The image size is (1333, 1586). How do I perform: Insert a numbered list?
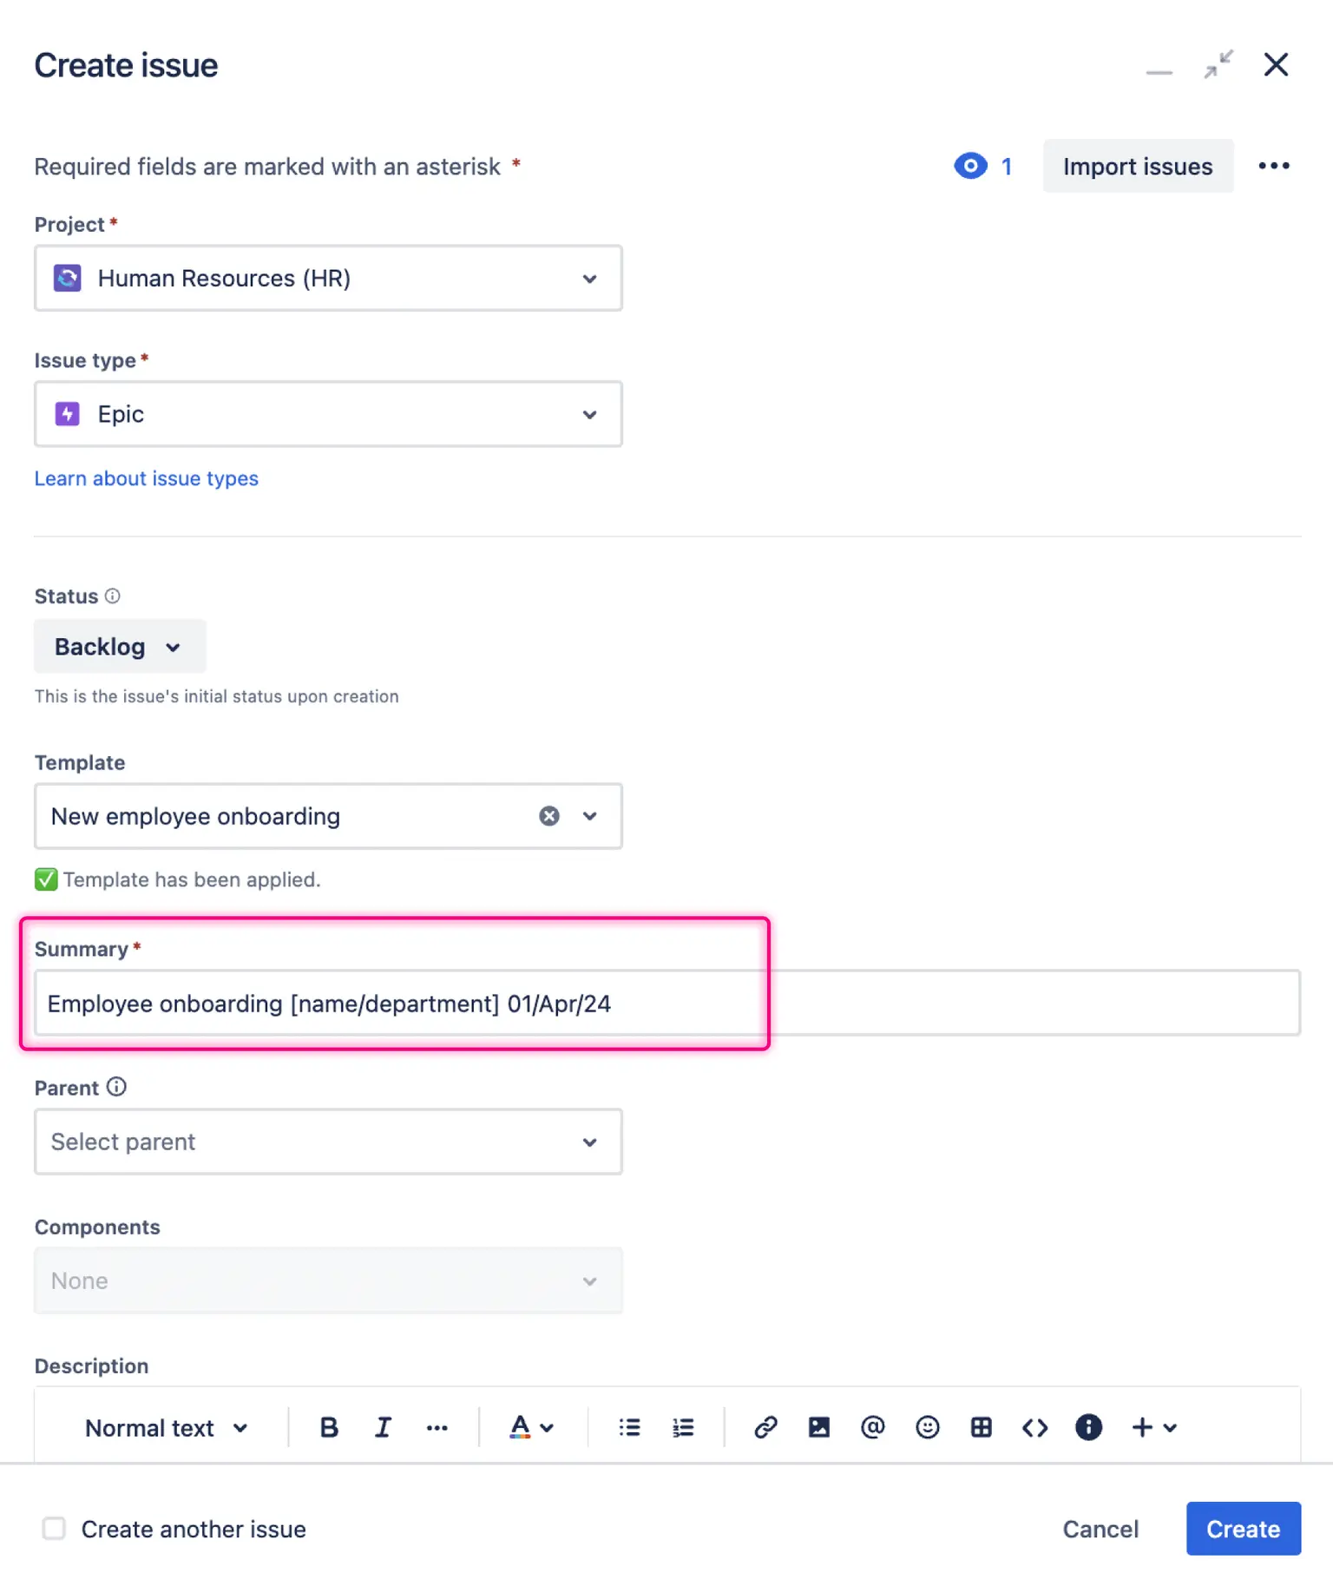click(683, 1427)
